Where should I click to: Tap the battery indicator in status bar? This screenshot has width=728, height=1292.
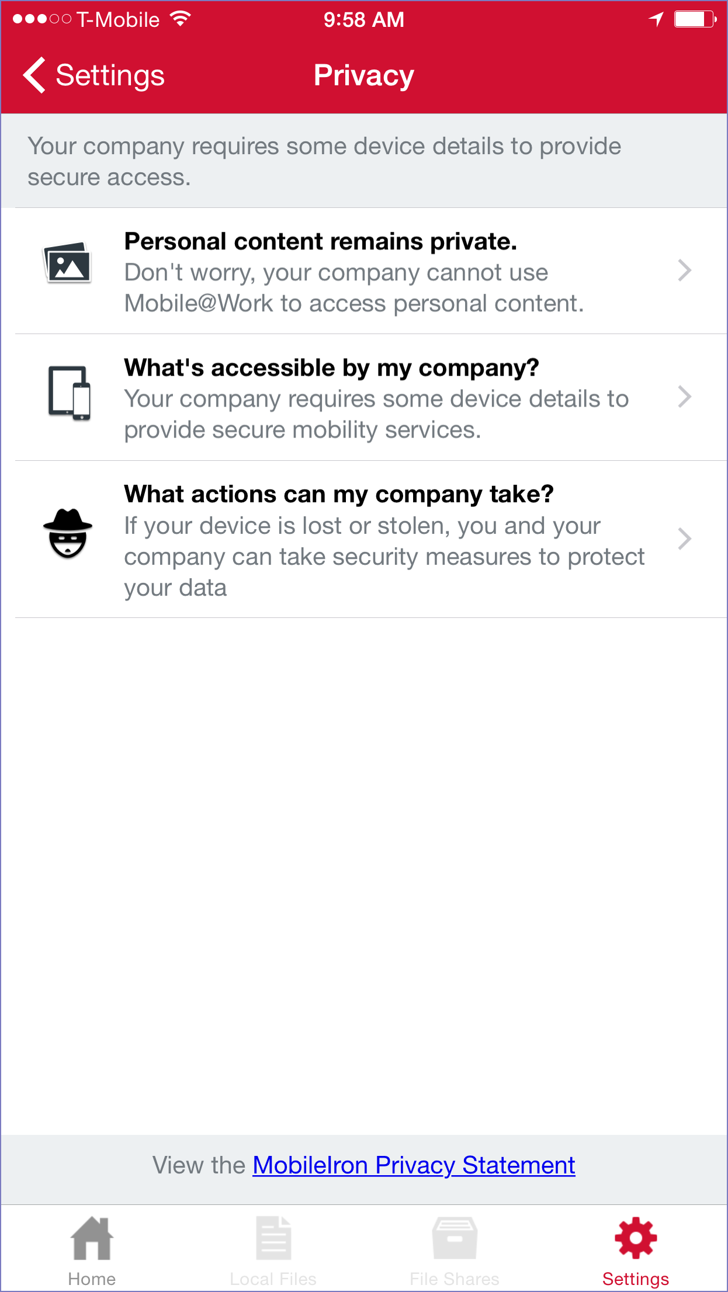coord(694,19)
